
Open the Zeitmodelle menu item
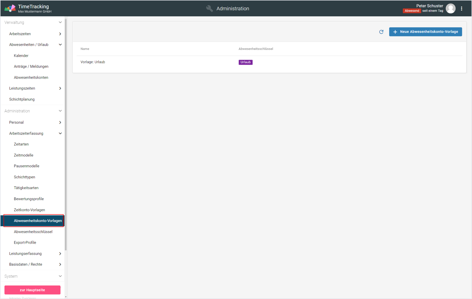[23, 155]
